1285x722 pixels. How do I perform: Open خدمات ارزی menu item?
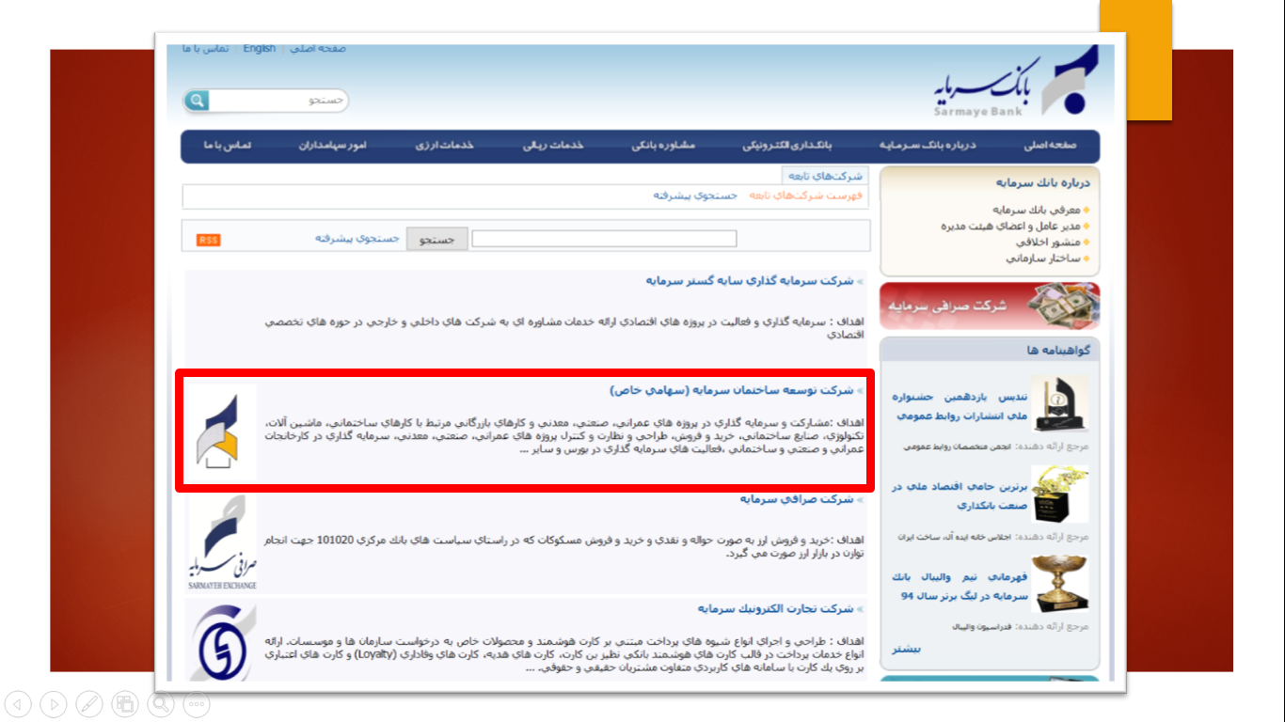coord(444,146)
